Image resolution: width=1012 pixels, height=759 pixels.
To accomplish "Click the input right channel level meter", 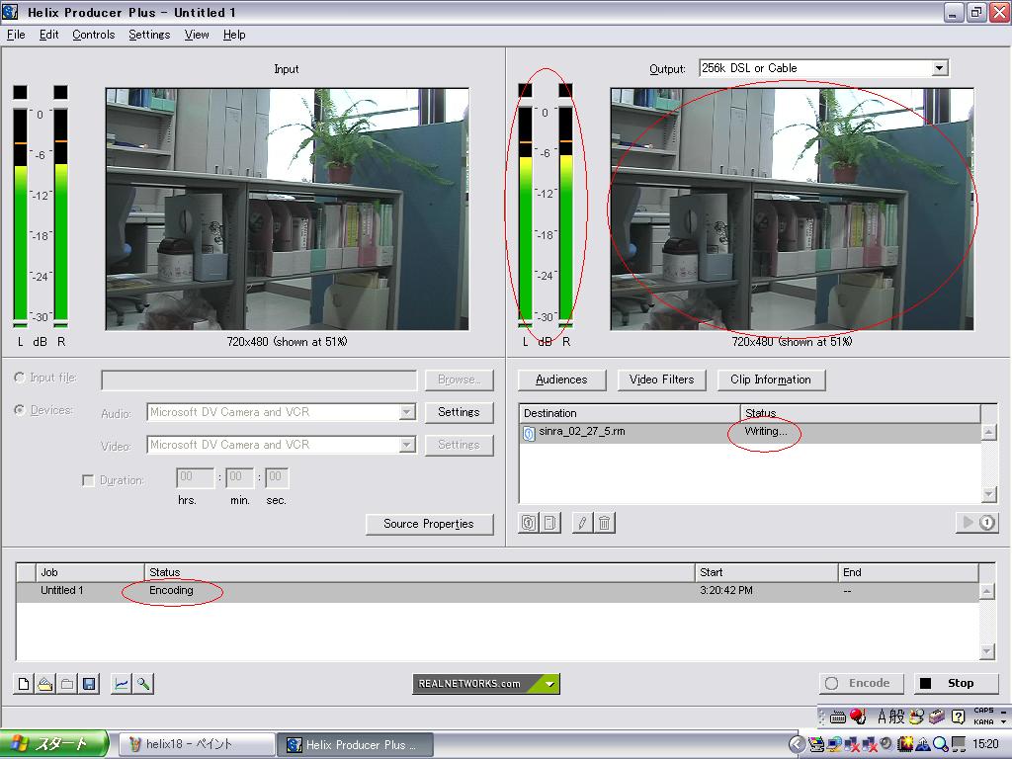I will pos(61,216).
